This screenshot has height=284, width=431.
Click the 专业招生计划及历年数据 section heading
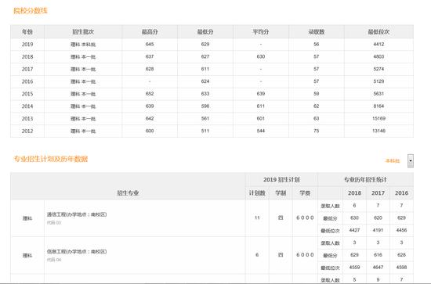(51, 159)
